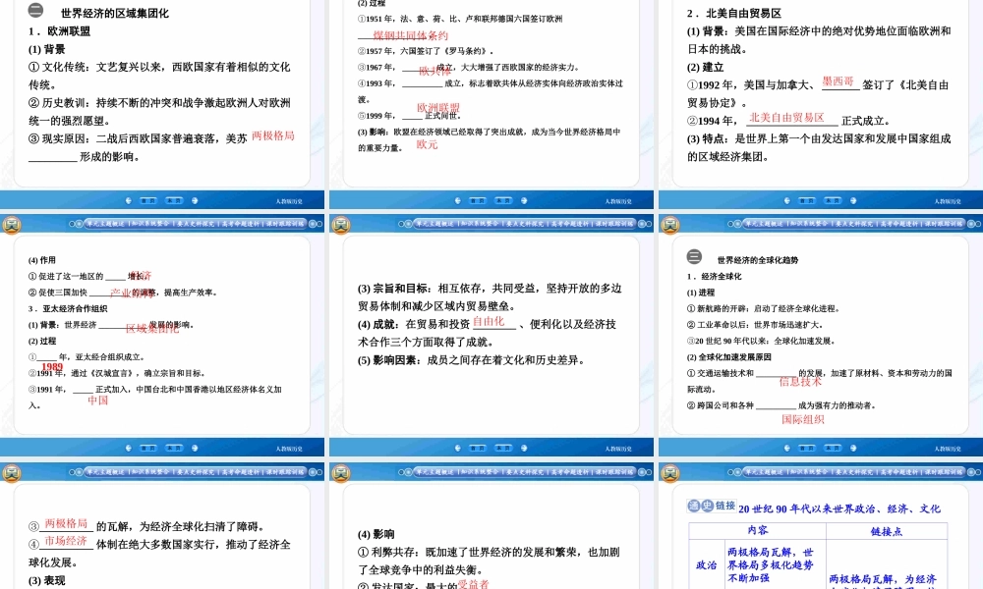Viewport: 983px width, 589px height.
Task: Click 末页 button below the 亚太经济合作组织 slide
Action: [x=174, y=449]
